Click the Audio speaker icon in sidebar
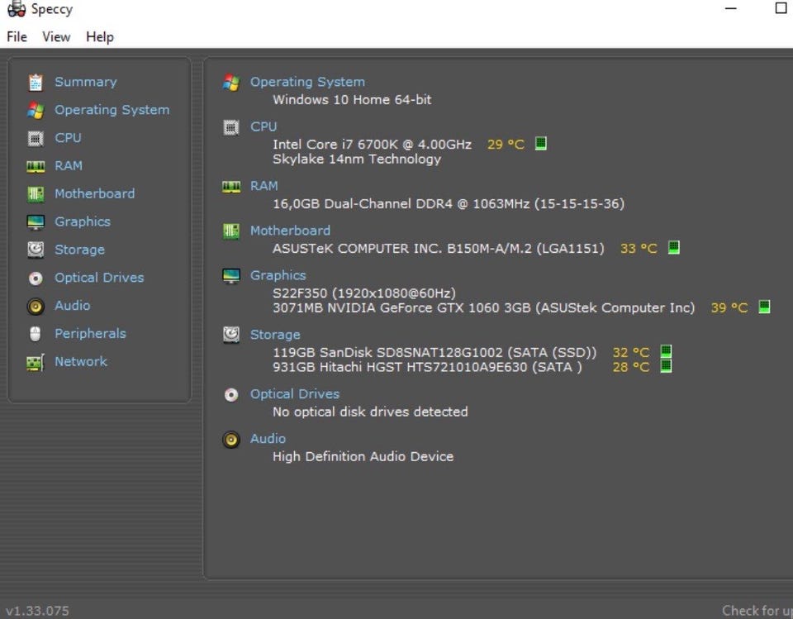The height and width of the screenshot is (619, 793). click(36, 307)
